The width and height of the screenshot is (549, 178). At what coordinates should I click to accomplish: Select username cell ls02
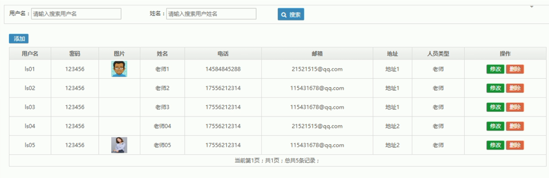tap(30, 88)
